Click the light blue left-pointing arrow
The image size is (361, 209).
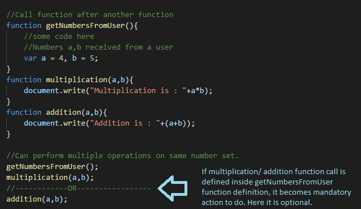173,188
